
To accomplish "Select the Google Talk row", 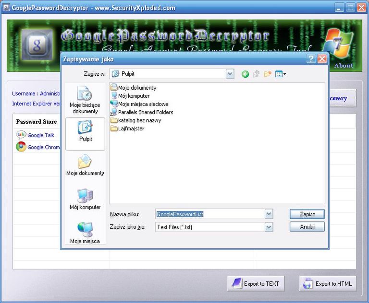I will pyautogui.click(x=37, y=135).
